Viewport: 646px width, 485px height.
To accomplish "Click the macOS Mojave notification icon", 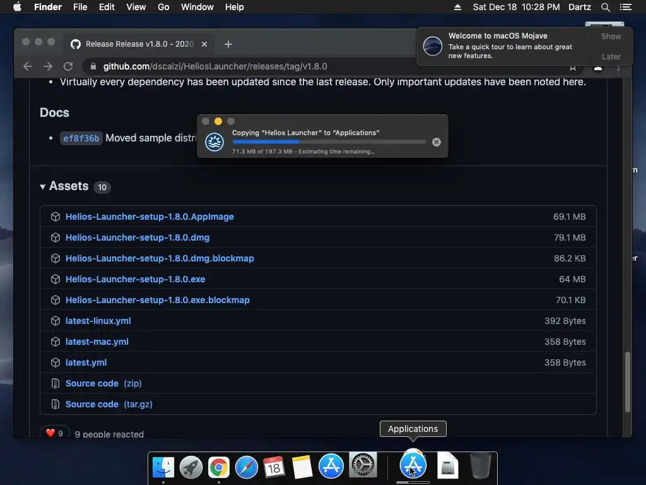I will [x=433, y=45].
